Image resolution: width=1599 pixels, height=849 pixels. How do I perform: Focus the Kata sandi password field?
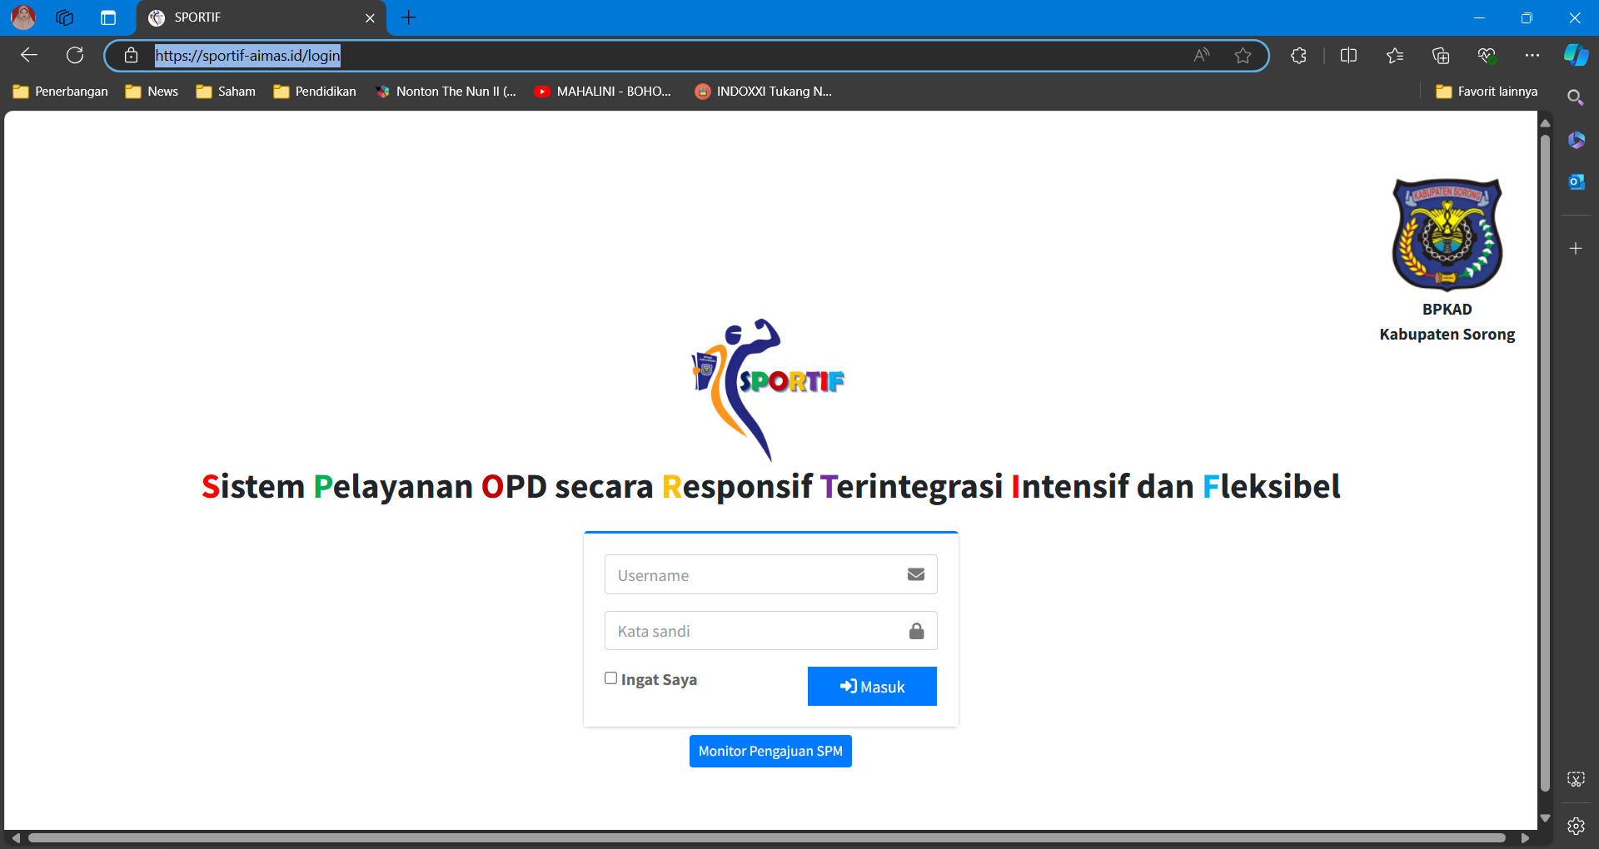coord(754,631)
